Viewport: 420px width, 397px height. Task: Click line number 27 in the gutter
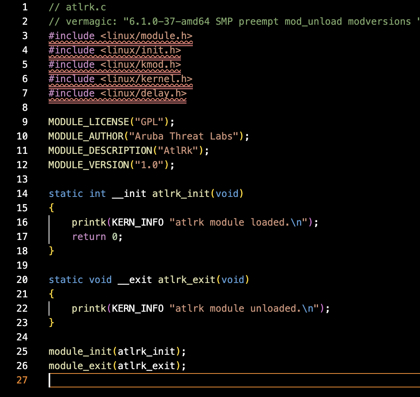22,380
